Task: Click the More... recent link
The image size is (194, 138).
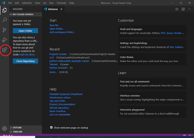Action: coord(53,72)
